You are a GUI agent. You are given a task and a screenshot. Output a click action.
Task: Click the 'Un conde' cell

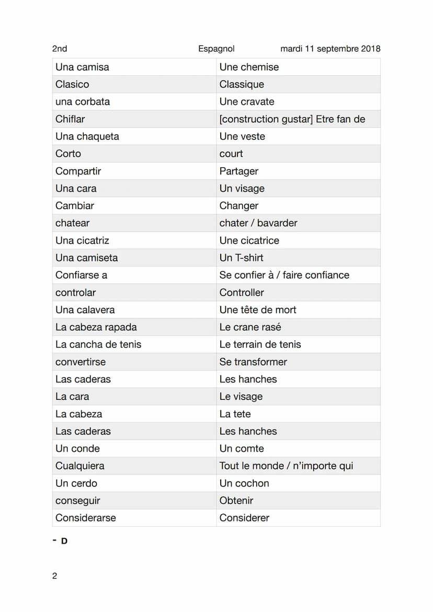point(134,448)
